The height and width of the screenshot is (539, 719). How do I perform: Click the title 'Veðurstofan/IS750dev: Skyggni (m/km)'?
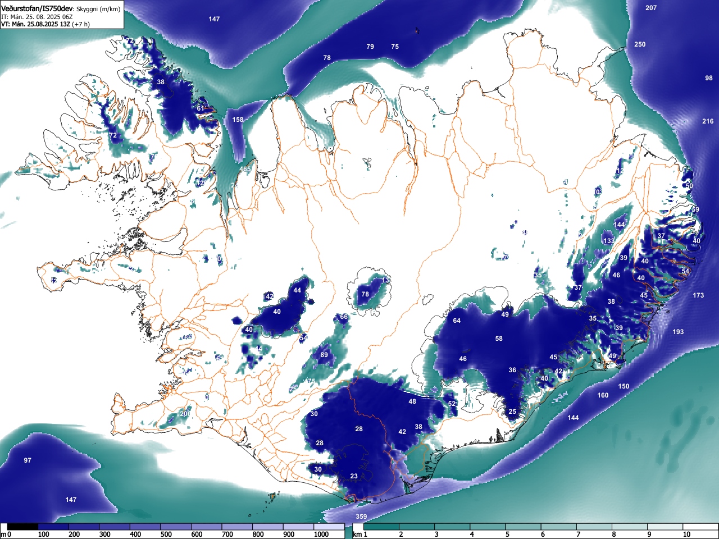60,10
